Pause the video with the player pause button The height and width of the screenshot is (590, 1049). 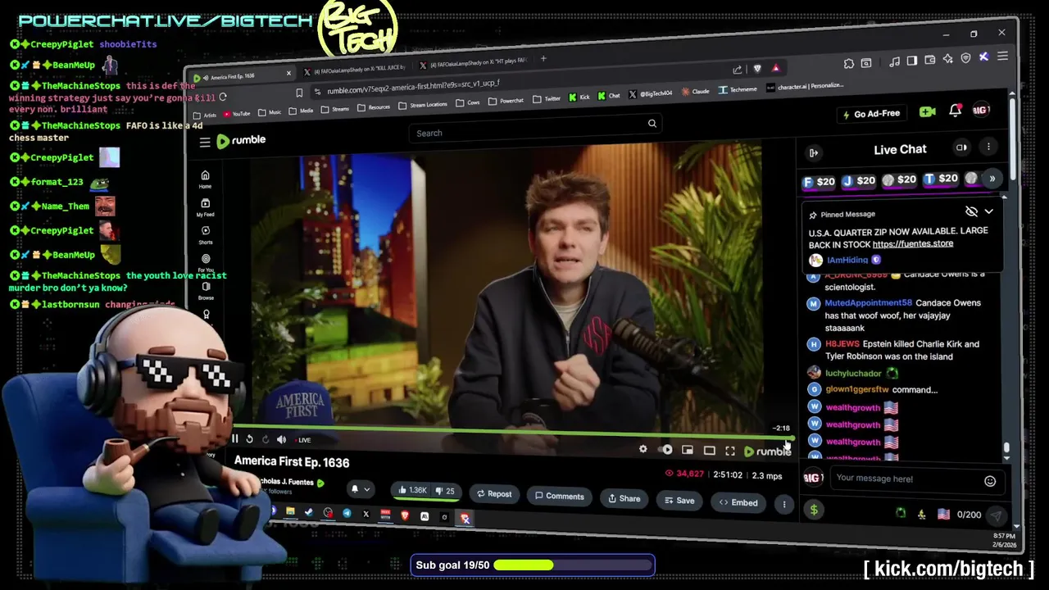point(234,439)
